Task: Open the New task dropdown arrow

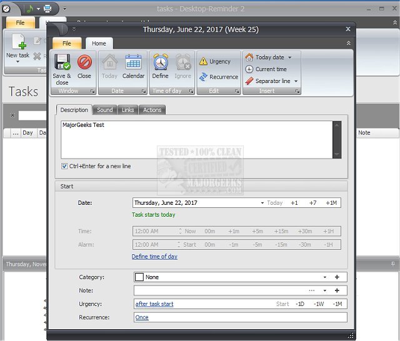Action: (17, 62)
